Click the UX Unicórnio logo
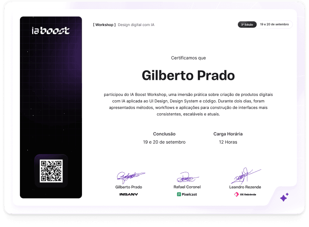Image resolution: width=309 pixels, height=227 pixels. pyautogui.click(x=245, y=194)
